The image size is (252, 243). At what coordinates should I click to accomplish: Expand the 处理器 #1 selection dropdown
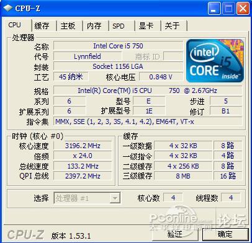click(x=87, y=198)
